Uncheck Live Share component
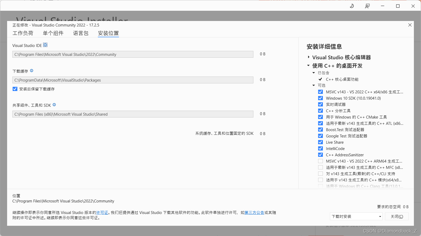Viewport: 421px width, 236px height. pyautogui.click(x=320, y=142)
